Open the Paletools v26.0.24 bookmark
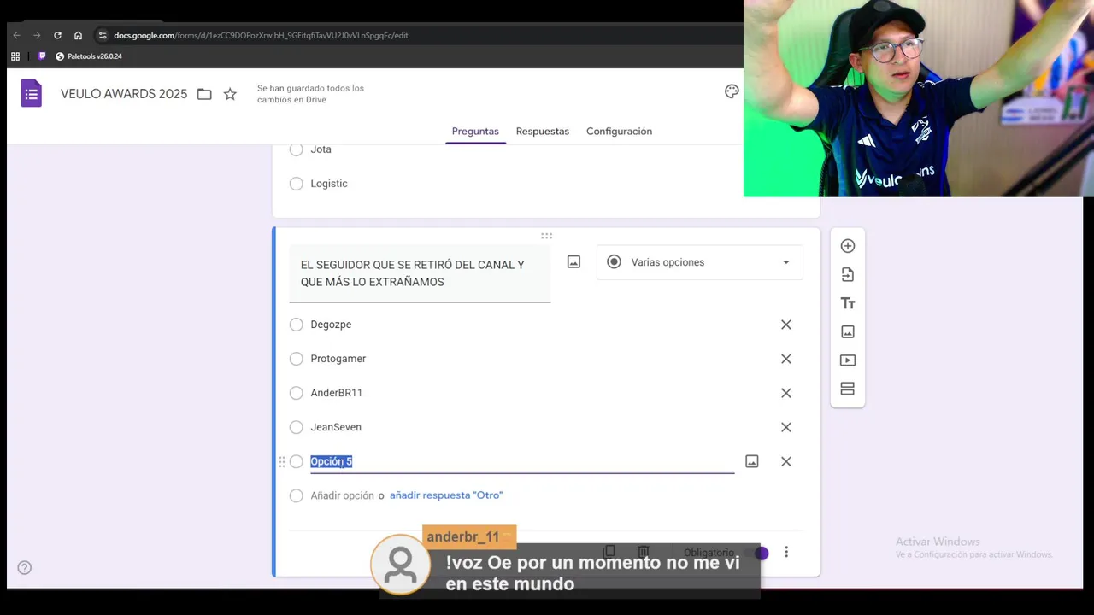Image resolution: width=1094 pixels, height=615 pixels. pos(89,56)
